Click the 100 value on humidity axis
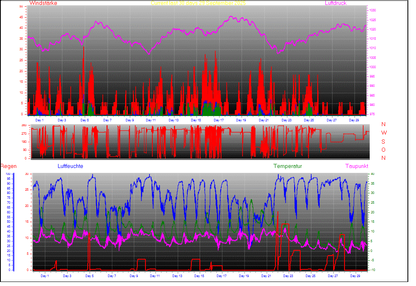 (8, 174)
